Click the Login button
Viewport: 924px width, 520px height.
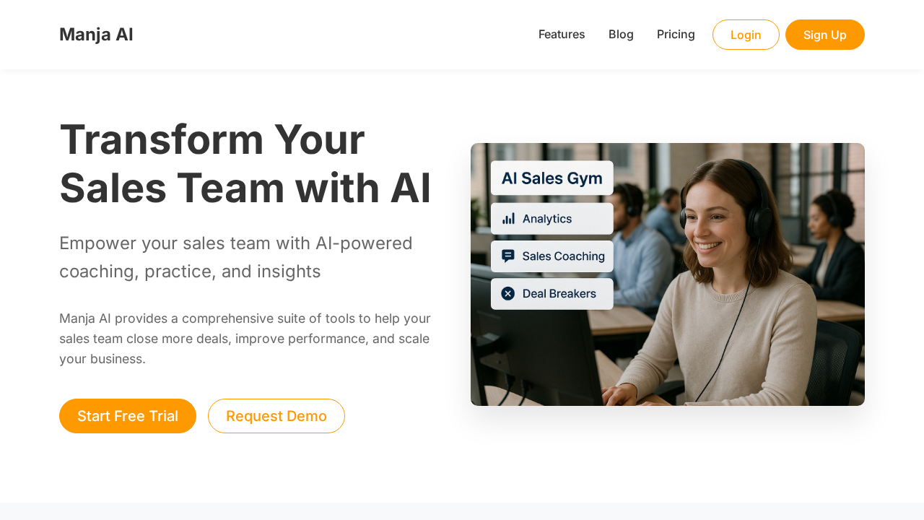pyautogui.click(x=746, y=35)
